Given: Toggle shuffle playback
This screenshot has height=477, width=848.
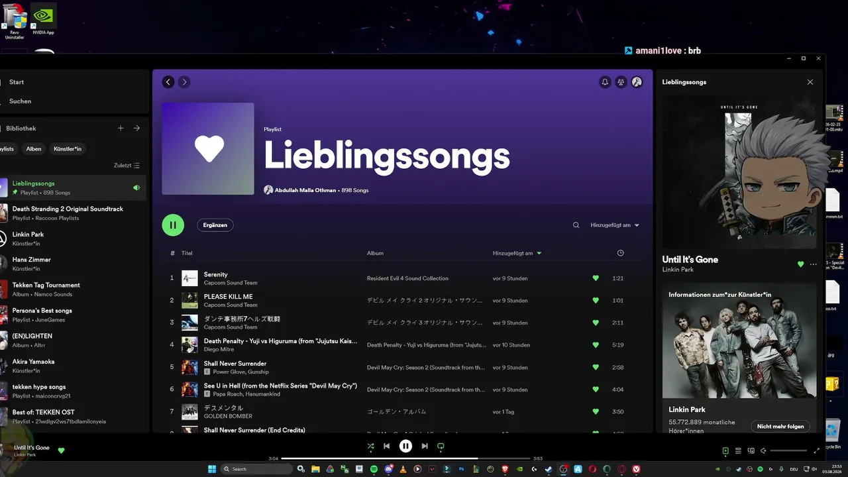Looking at the screenshot, I should [x=370, y=447].
